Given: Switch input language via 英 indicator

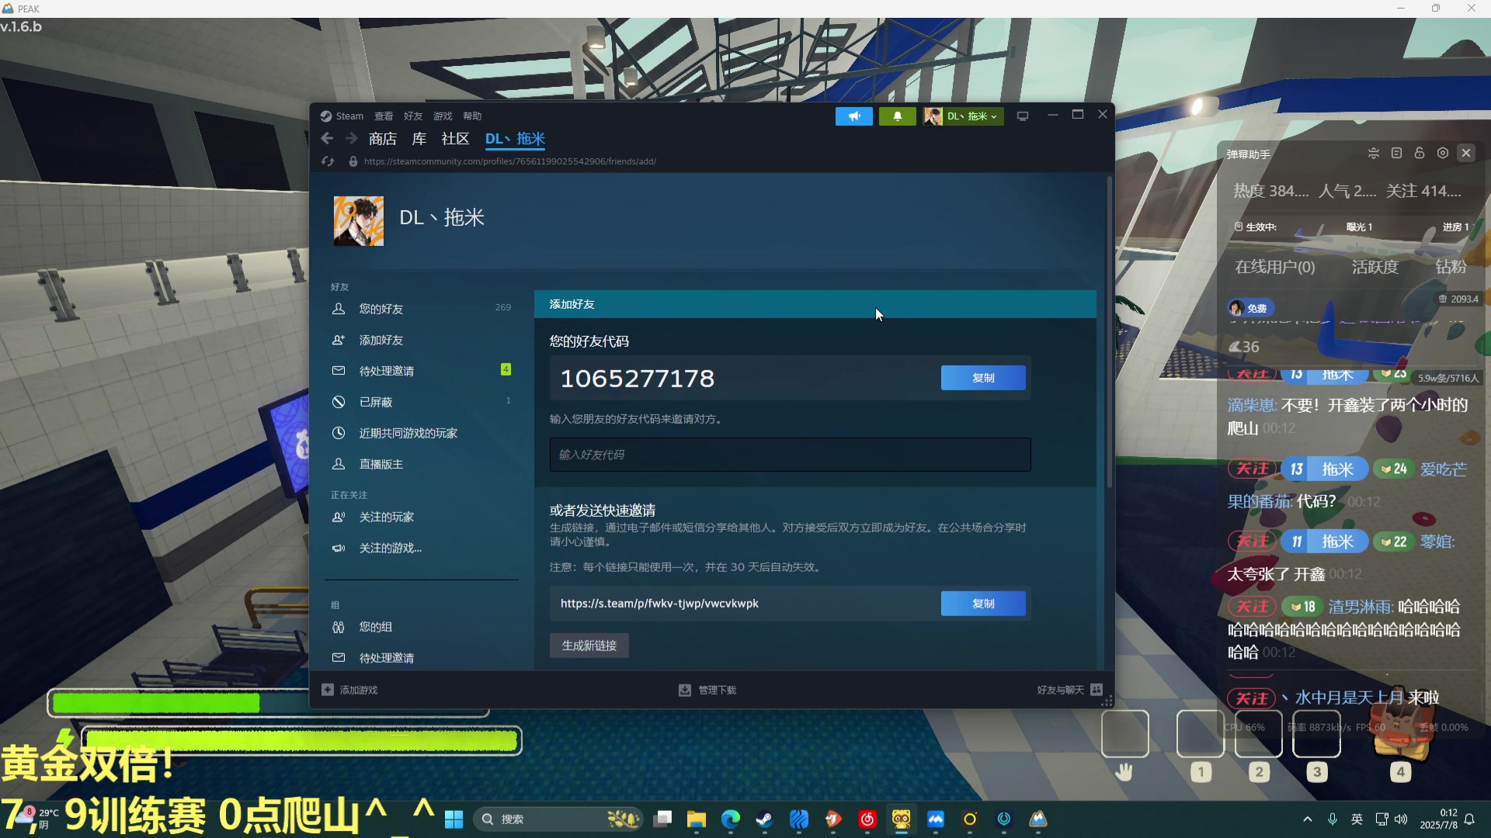Looking at the screenshot, I should pyautogui.click(x=1357, y=819).
